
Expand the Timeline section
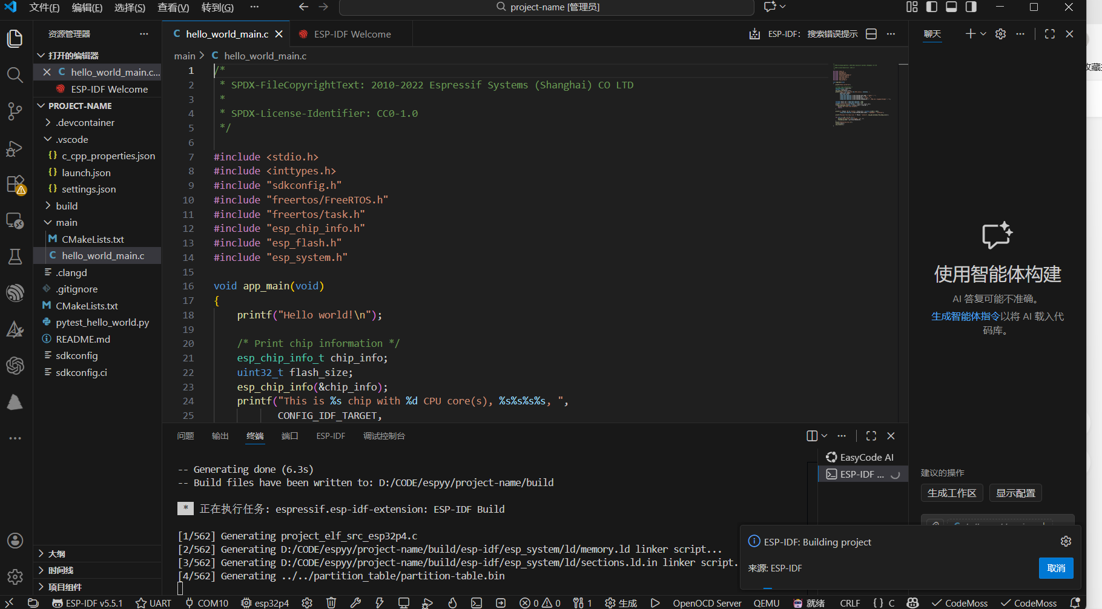[x=97, y=570]
